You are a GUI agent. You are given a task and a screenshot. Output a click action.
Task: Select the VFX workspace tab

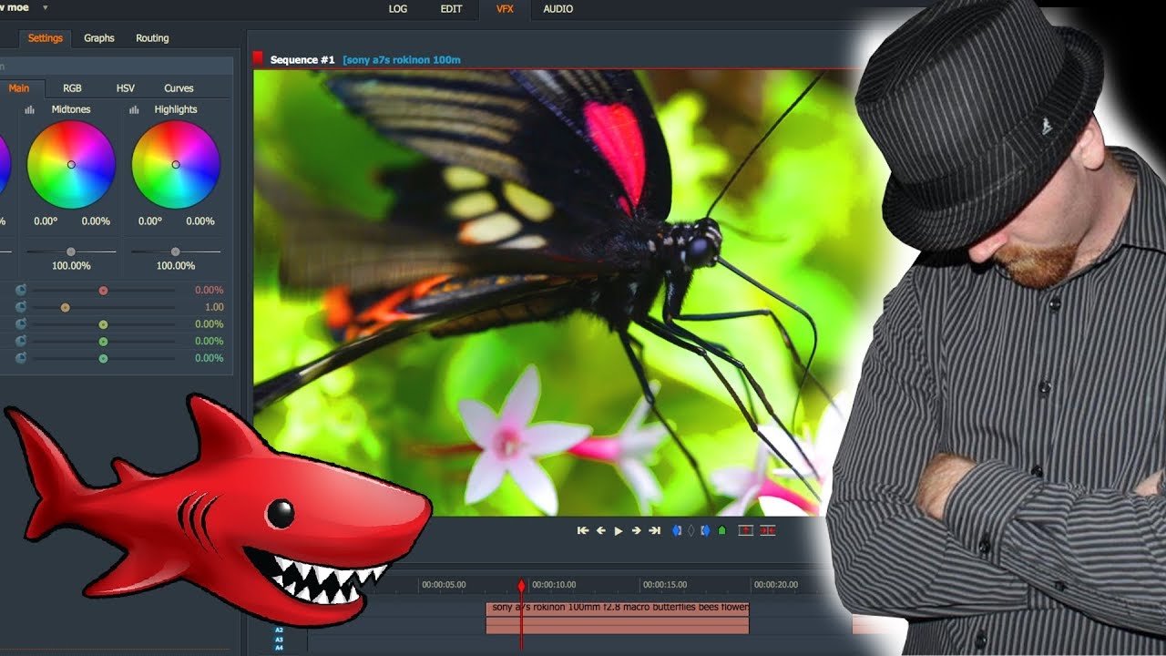[x=505, y=9]
